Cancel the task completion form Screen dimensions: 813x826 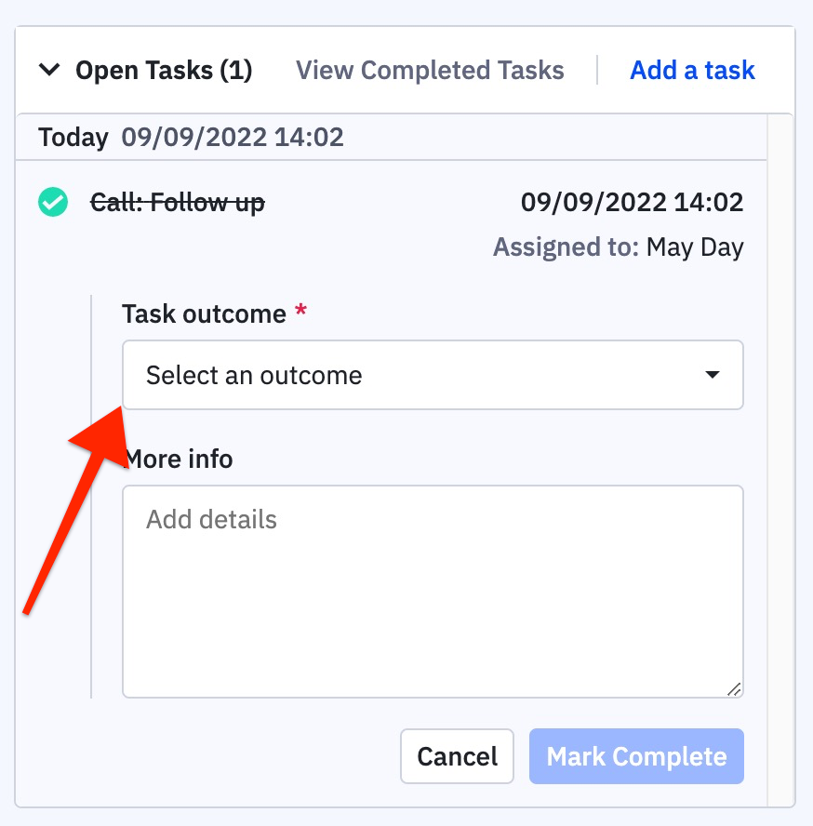pyautogui.click(x=457, y=756)
